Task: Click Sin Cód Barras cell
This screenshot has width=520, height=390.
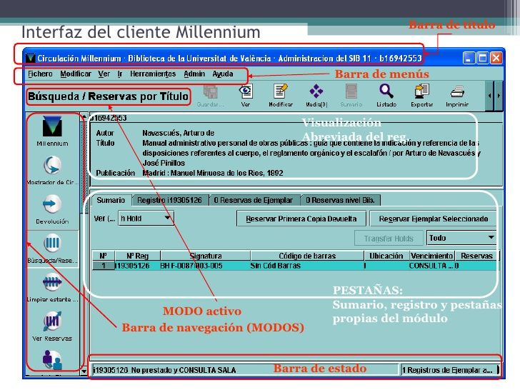Action: pyautogui.click(x=276, y=266)
